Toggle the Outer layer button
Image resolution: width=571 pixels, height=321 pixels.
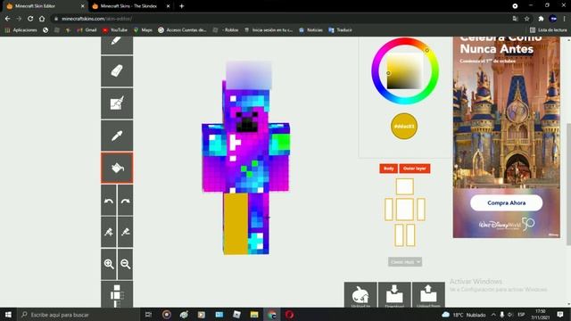415,169
